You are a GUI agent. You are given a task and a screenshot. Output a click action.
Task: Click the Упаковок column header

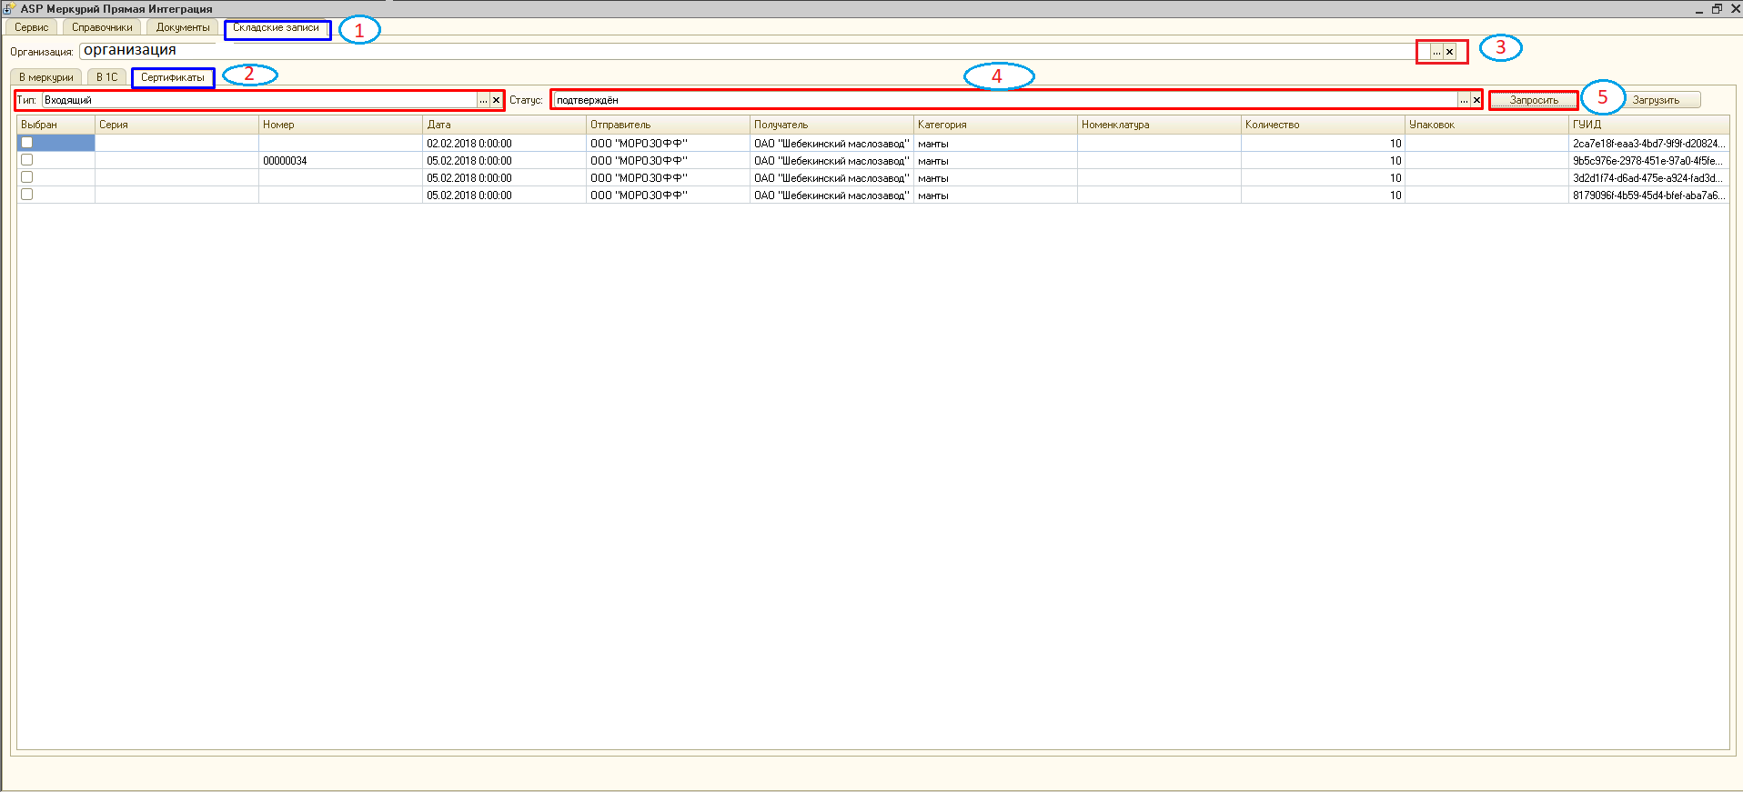coord(1487,125)
